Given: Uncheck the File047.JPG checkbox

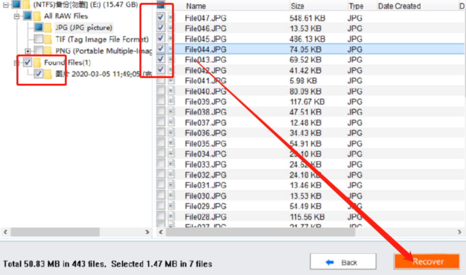Looking at the screenshot, I should coord(161,17).
